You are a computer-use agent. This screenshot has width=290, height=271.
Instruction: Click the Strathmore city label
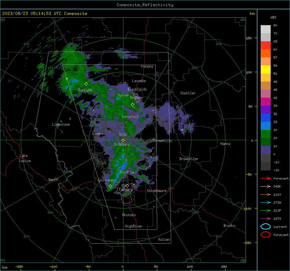pyautogui.click(x=157, y=191)
